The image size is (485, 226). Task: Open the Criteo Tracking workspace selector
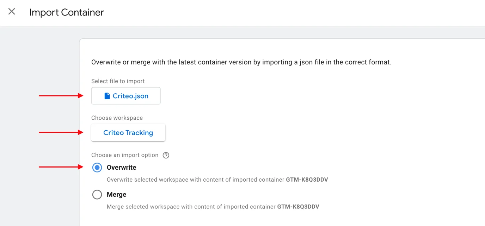[128, 133]
